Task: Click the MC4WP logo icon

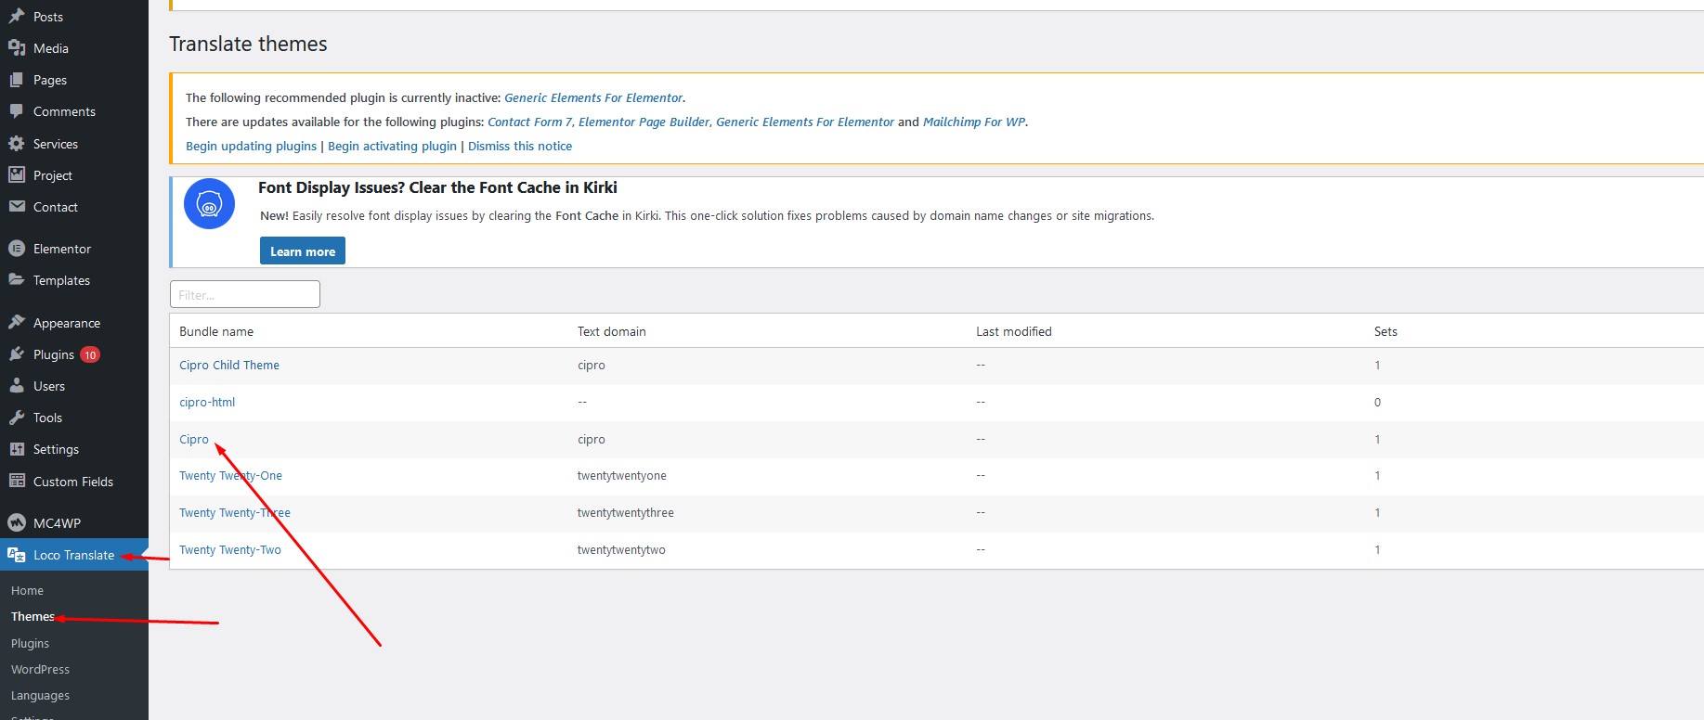Action: tap(17, 523)
